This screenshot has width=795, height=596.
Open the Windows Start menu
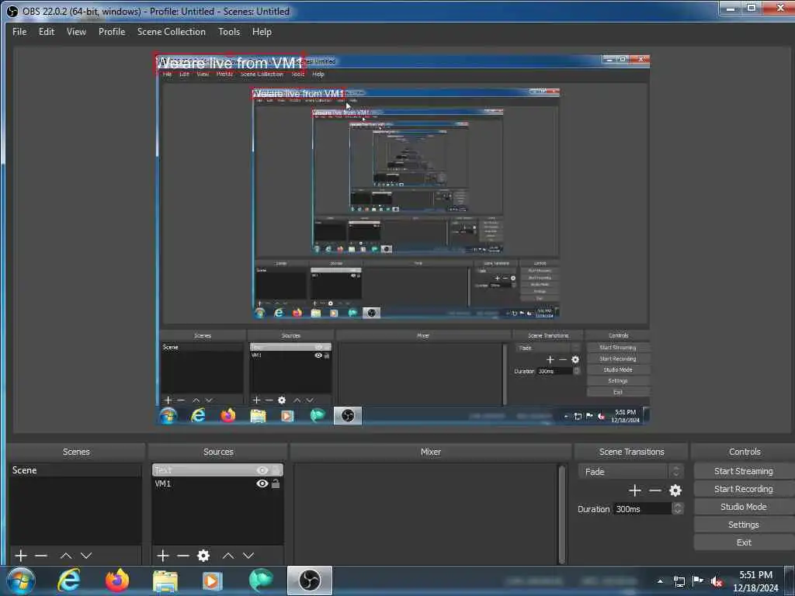(20, 580)
